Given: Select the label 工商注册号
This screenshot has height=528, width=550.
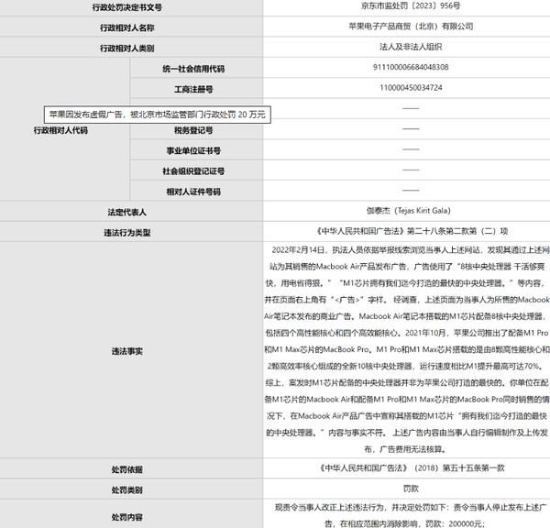Looking at the screenshot, I should 193,89.
